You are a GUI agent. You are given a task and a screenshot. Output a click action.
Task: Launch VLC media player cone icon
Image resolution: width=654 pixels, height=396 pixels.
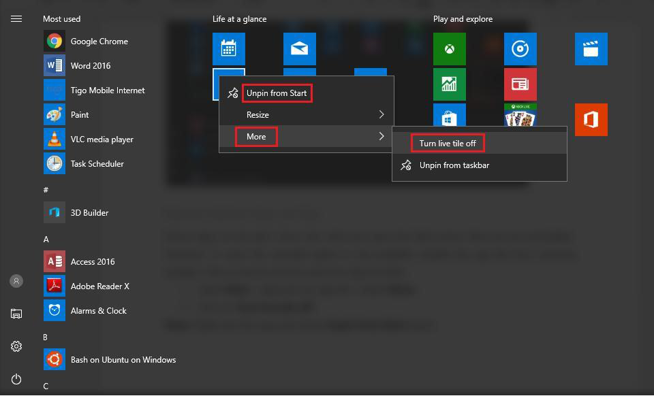pos(54,139)
